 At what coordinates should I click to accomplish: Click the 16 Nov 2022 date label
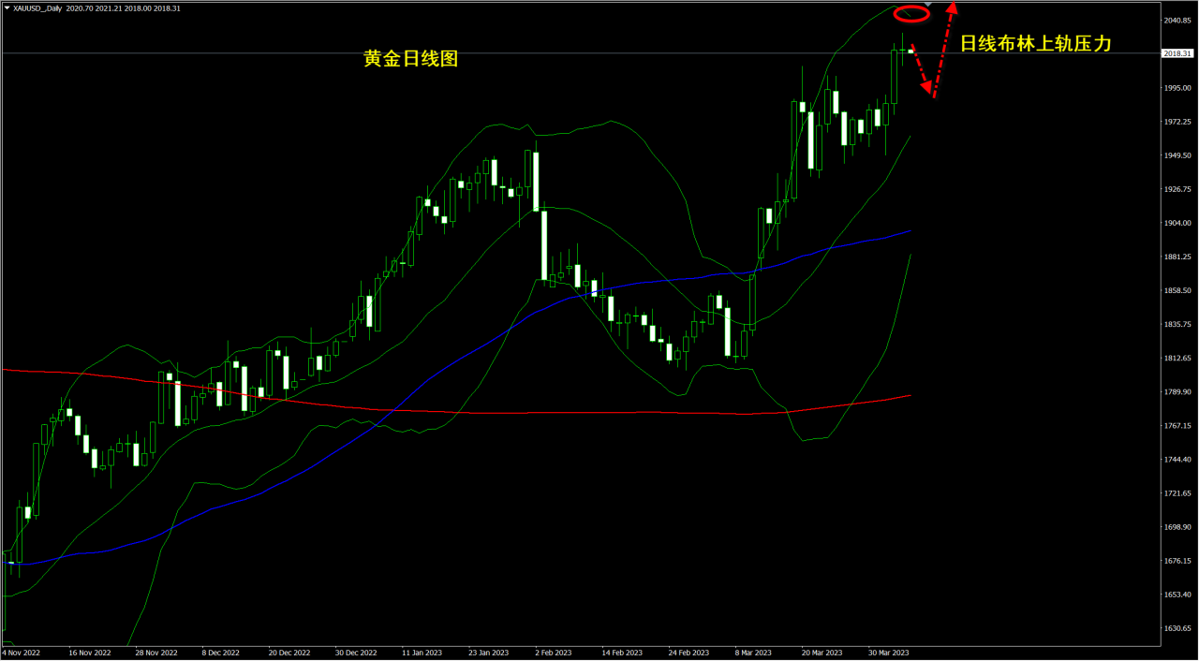90,653
